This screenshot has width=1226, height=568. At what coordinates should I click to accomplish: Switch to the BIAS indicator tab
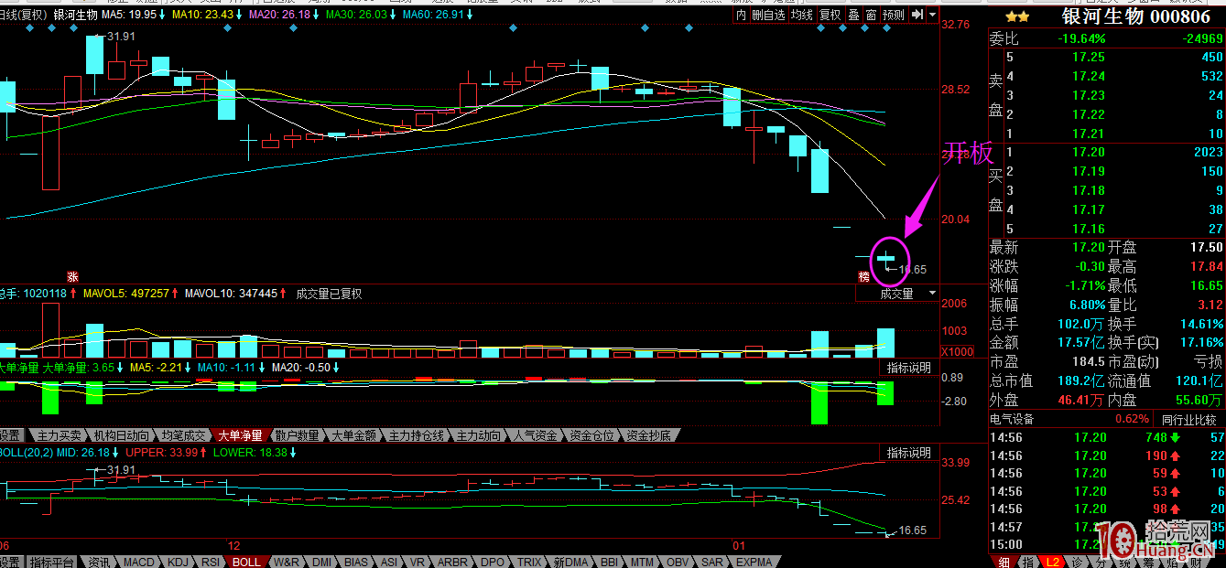coord(356,562)
